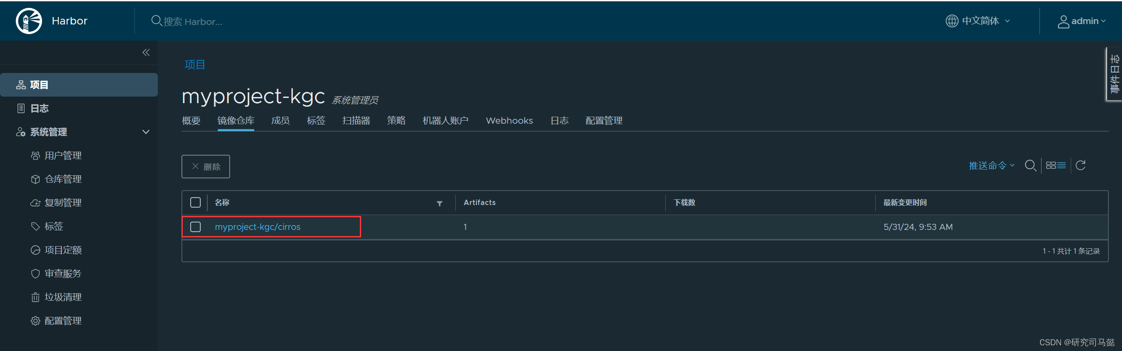1122x351 pixels.
Task: Open 用户管理 in sidebar
Action: [x=63, y=156]
